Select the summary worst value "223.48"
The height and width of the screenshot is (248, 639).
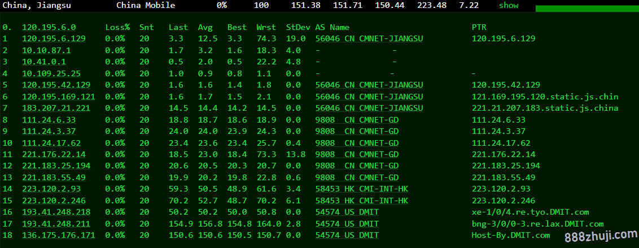click(432, 5)
